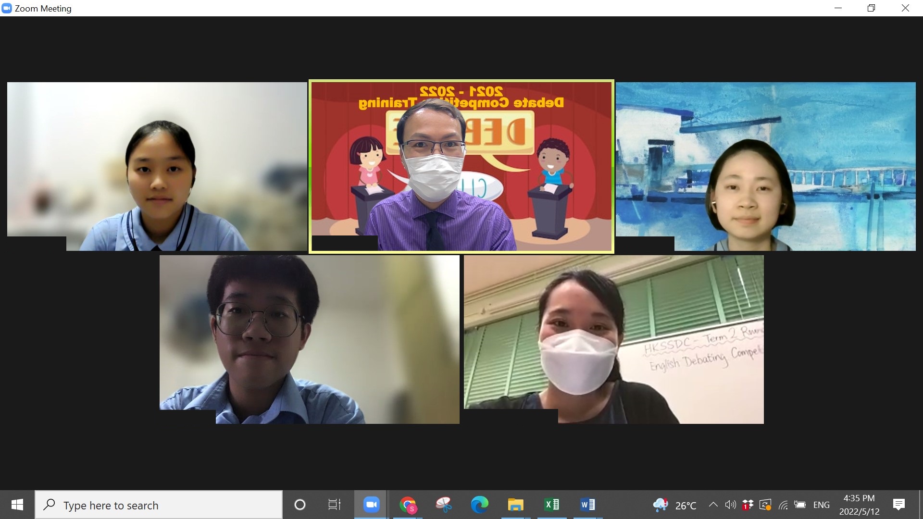The width and height of the screenshot is (923, 519).
Task: Open Task View on taskbar
Action: point(334,505)
